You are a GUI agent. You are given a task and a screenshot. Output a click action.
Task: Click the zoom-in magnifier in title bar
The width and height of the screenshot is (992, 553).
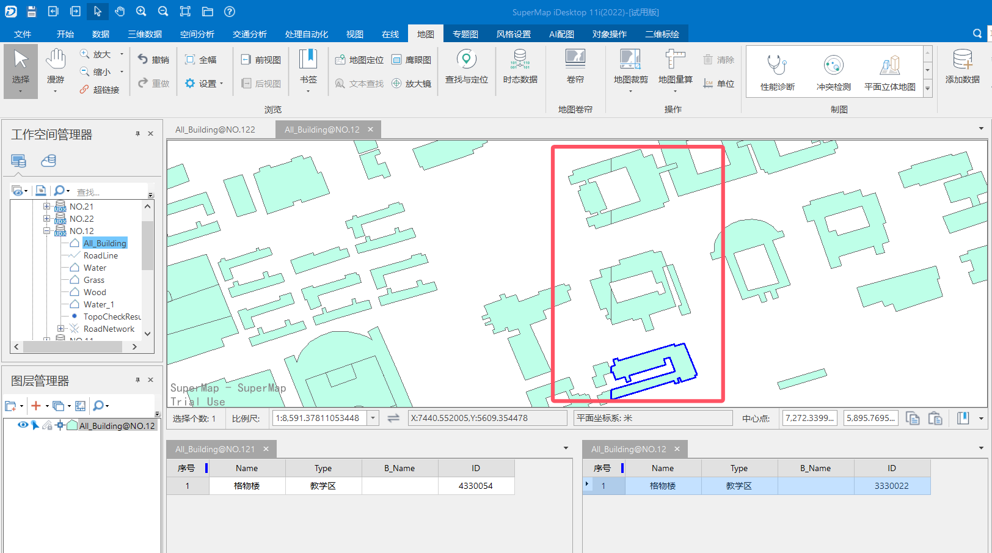pyautogui.click(x=141, y=12)
